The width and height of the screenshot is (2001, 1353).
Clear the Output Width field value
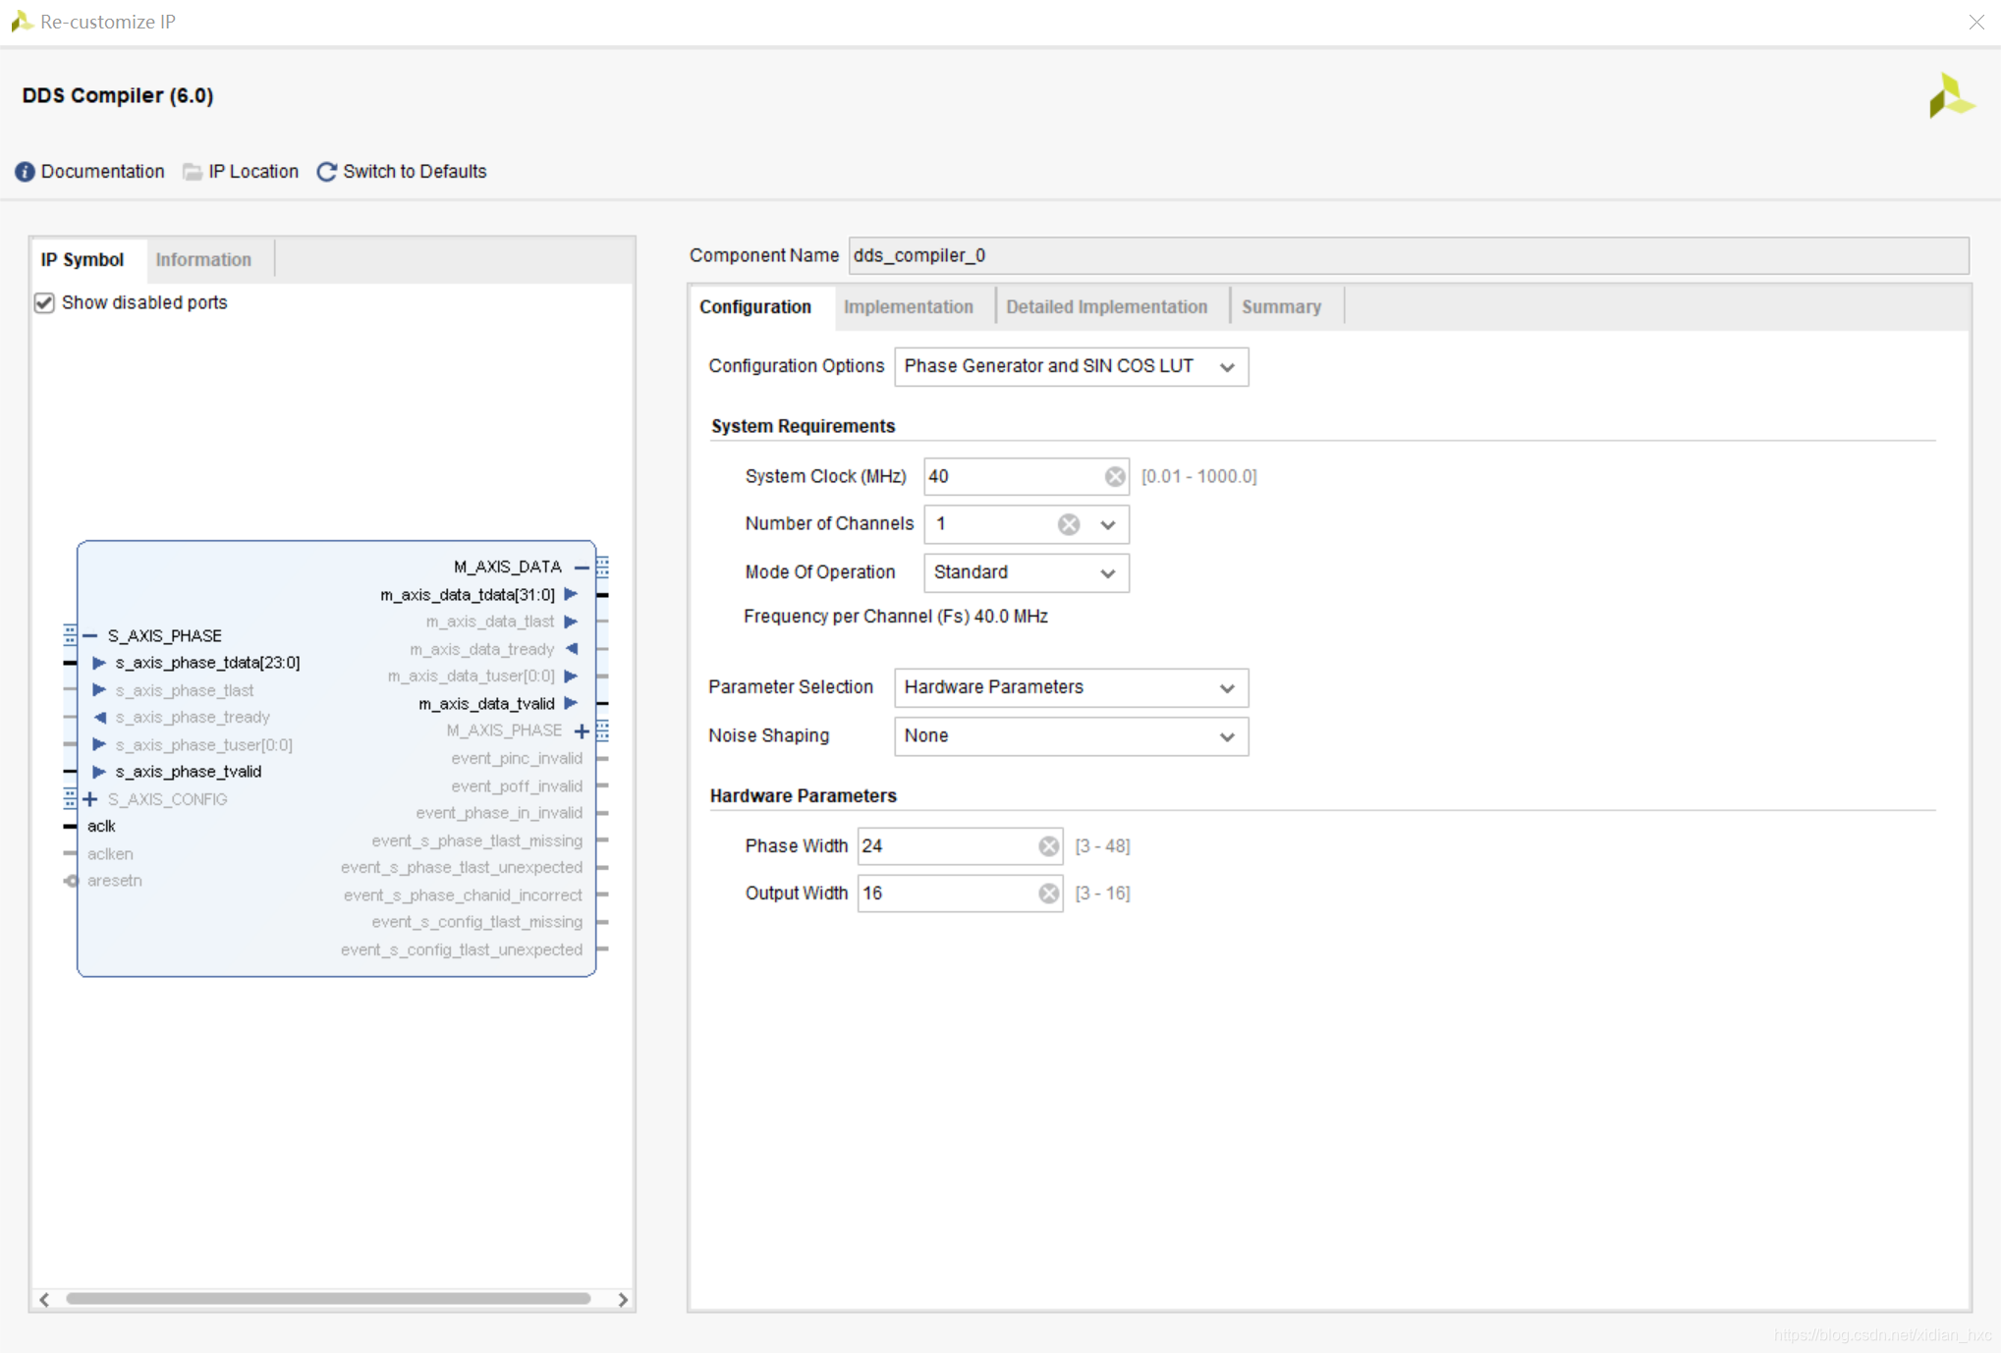click(1048, 893)
